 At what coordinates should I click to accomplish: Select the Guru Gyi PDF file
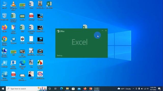pyautogui.click(x=31, y=17)
